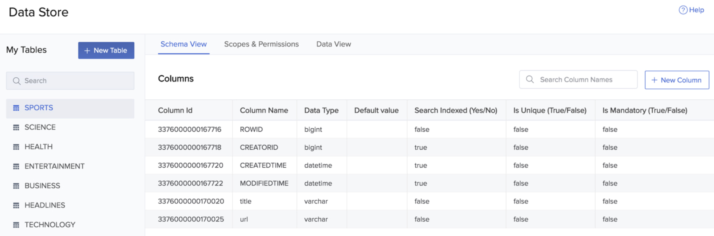Screen dimensions: 714x236
Task: Click the ENTERTAINMENT table grid icon
Action: tap(16, 167)
